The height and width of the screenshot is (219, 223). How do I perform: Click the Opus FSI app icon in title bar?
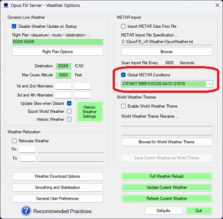click(x=6, y=6)
